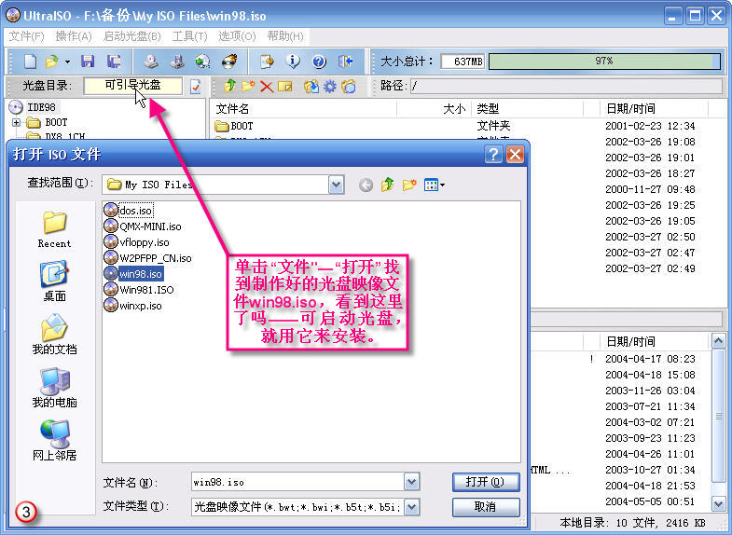
Task: Select QMX-MINI.iso in the file list
Action: pyautogui.click(x=143, y=226)
